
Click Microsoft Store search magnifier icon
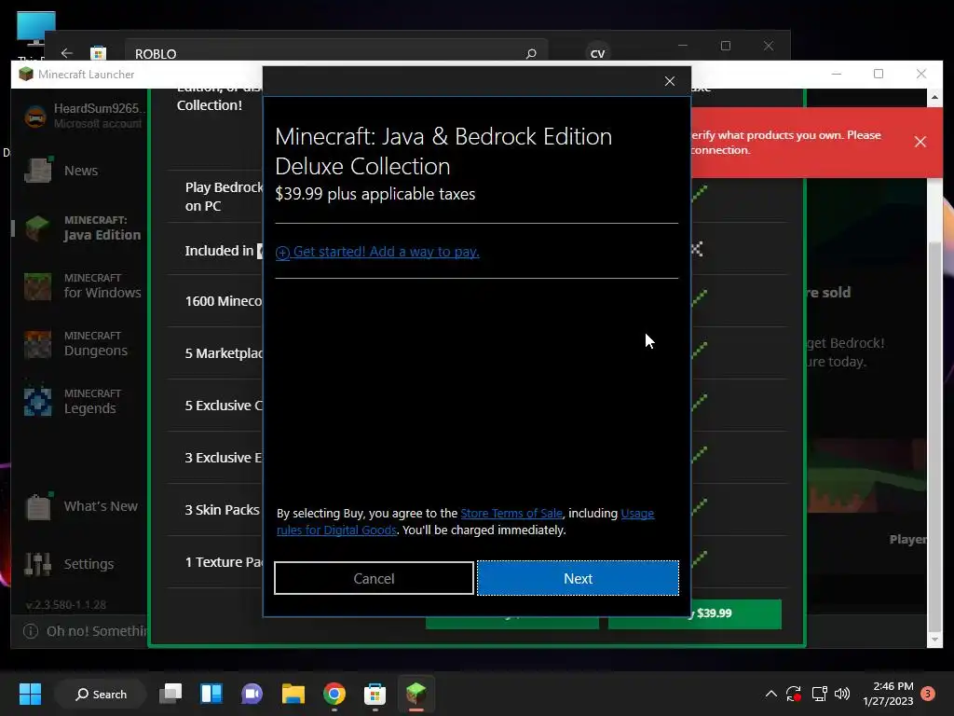[530, 53]
